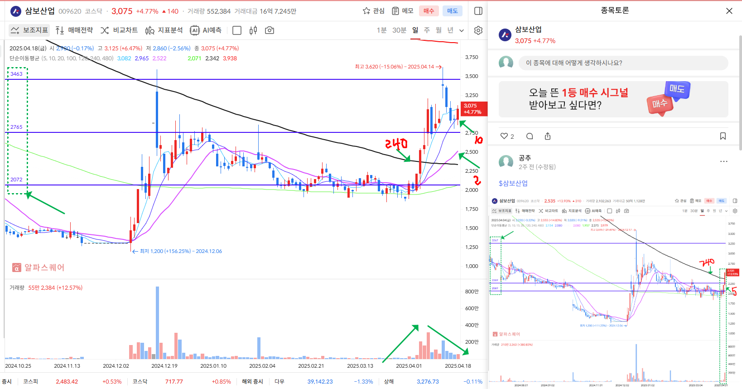This screenshot has width=742, height=389.
Task: Toggle the square checkbox in chart toolbar
Action: click(236, 30)
